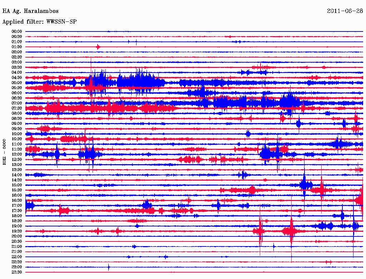Screen dimensions: 366x279
Task: Select the 11:30 time label
Action: tap(17, 149)
